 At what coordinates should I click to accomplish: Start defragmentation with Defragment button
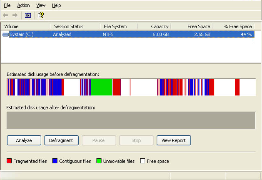pyautogui.click(x=61, y=140)
